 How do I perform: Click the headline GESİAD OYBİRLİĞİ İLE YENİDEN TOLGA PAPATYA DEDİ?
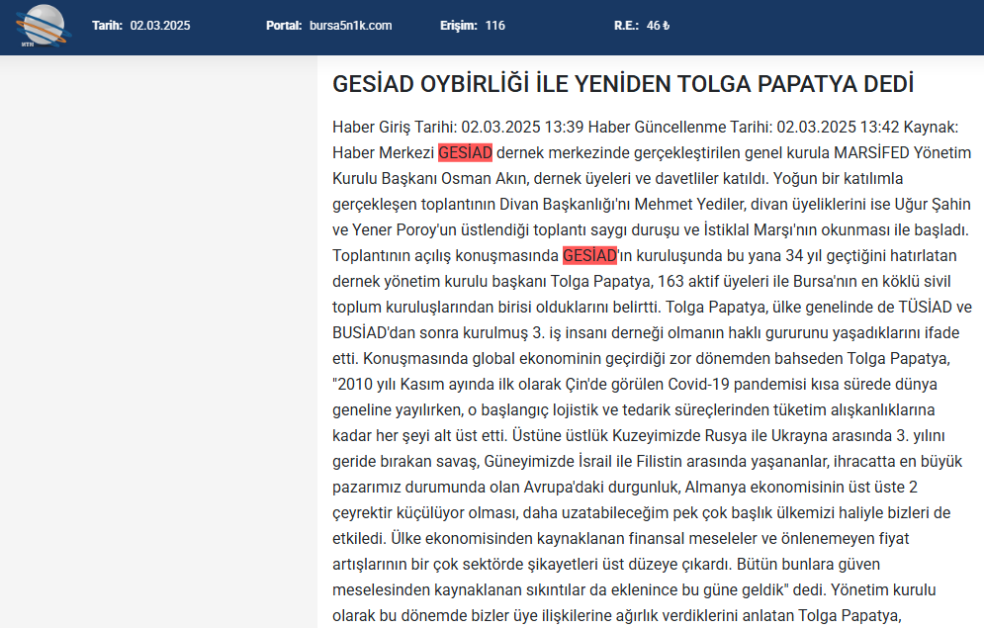click(623, 84)
